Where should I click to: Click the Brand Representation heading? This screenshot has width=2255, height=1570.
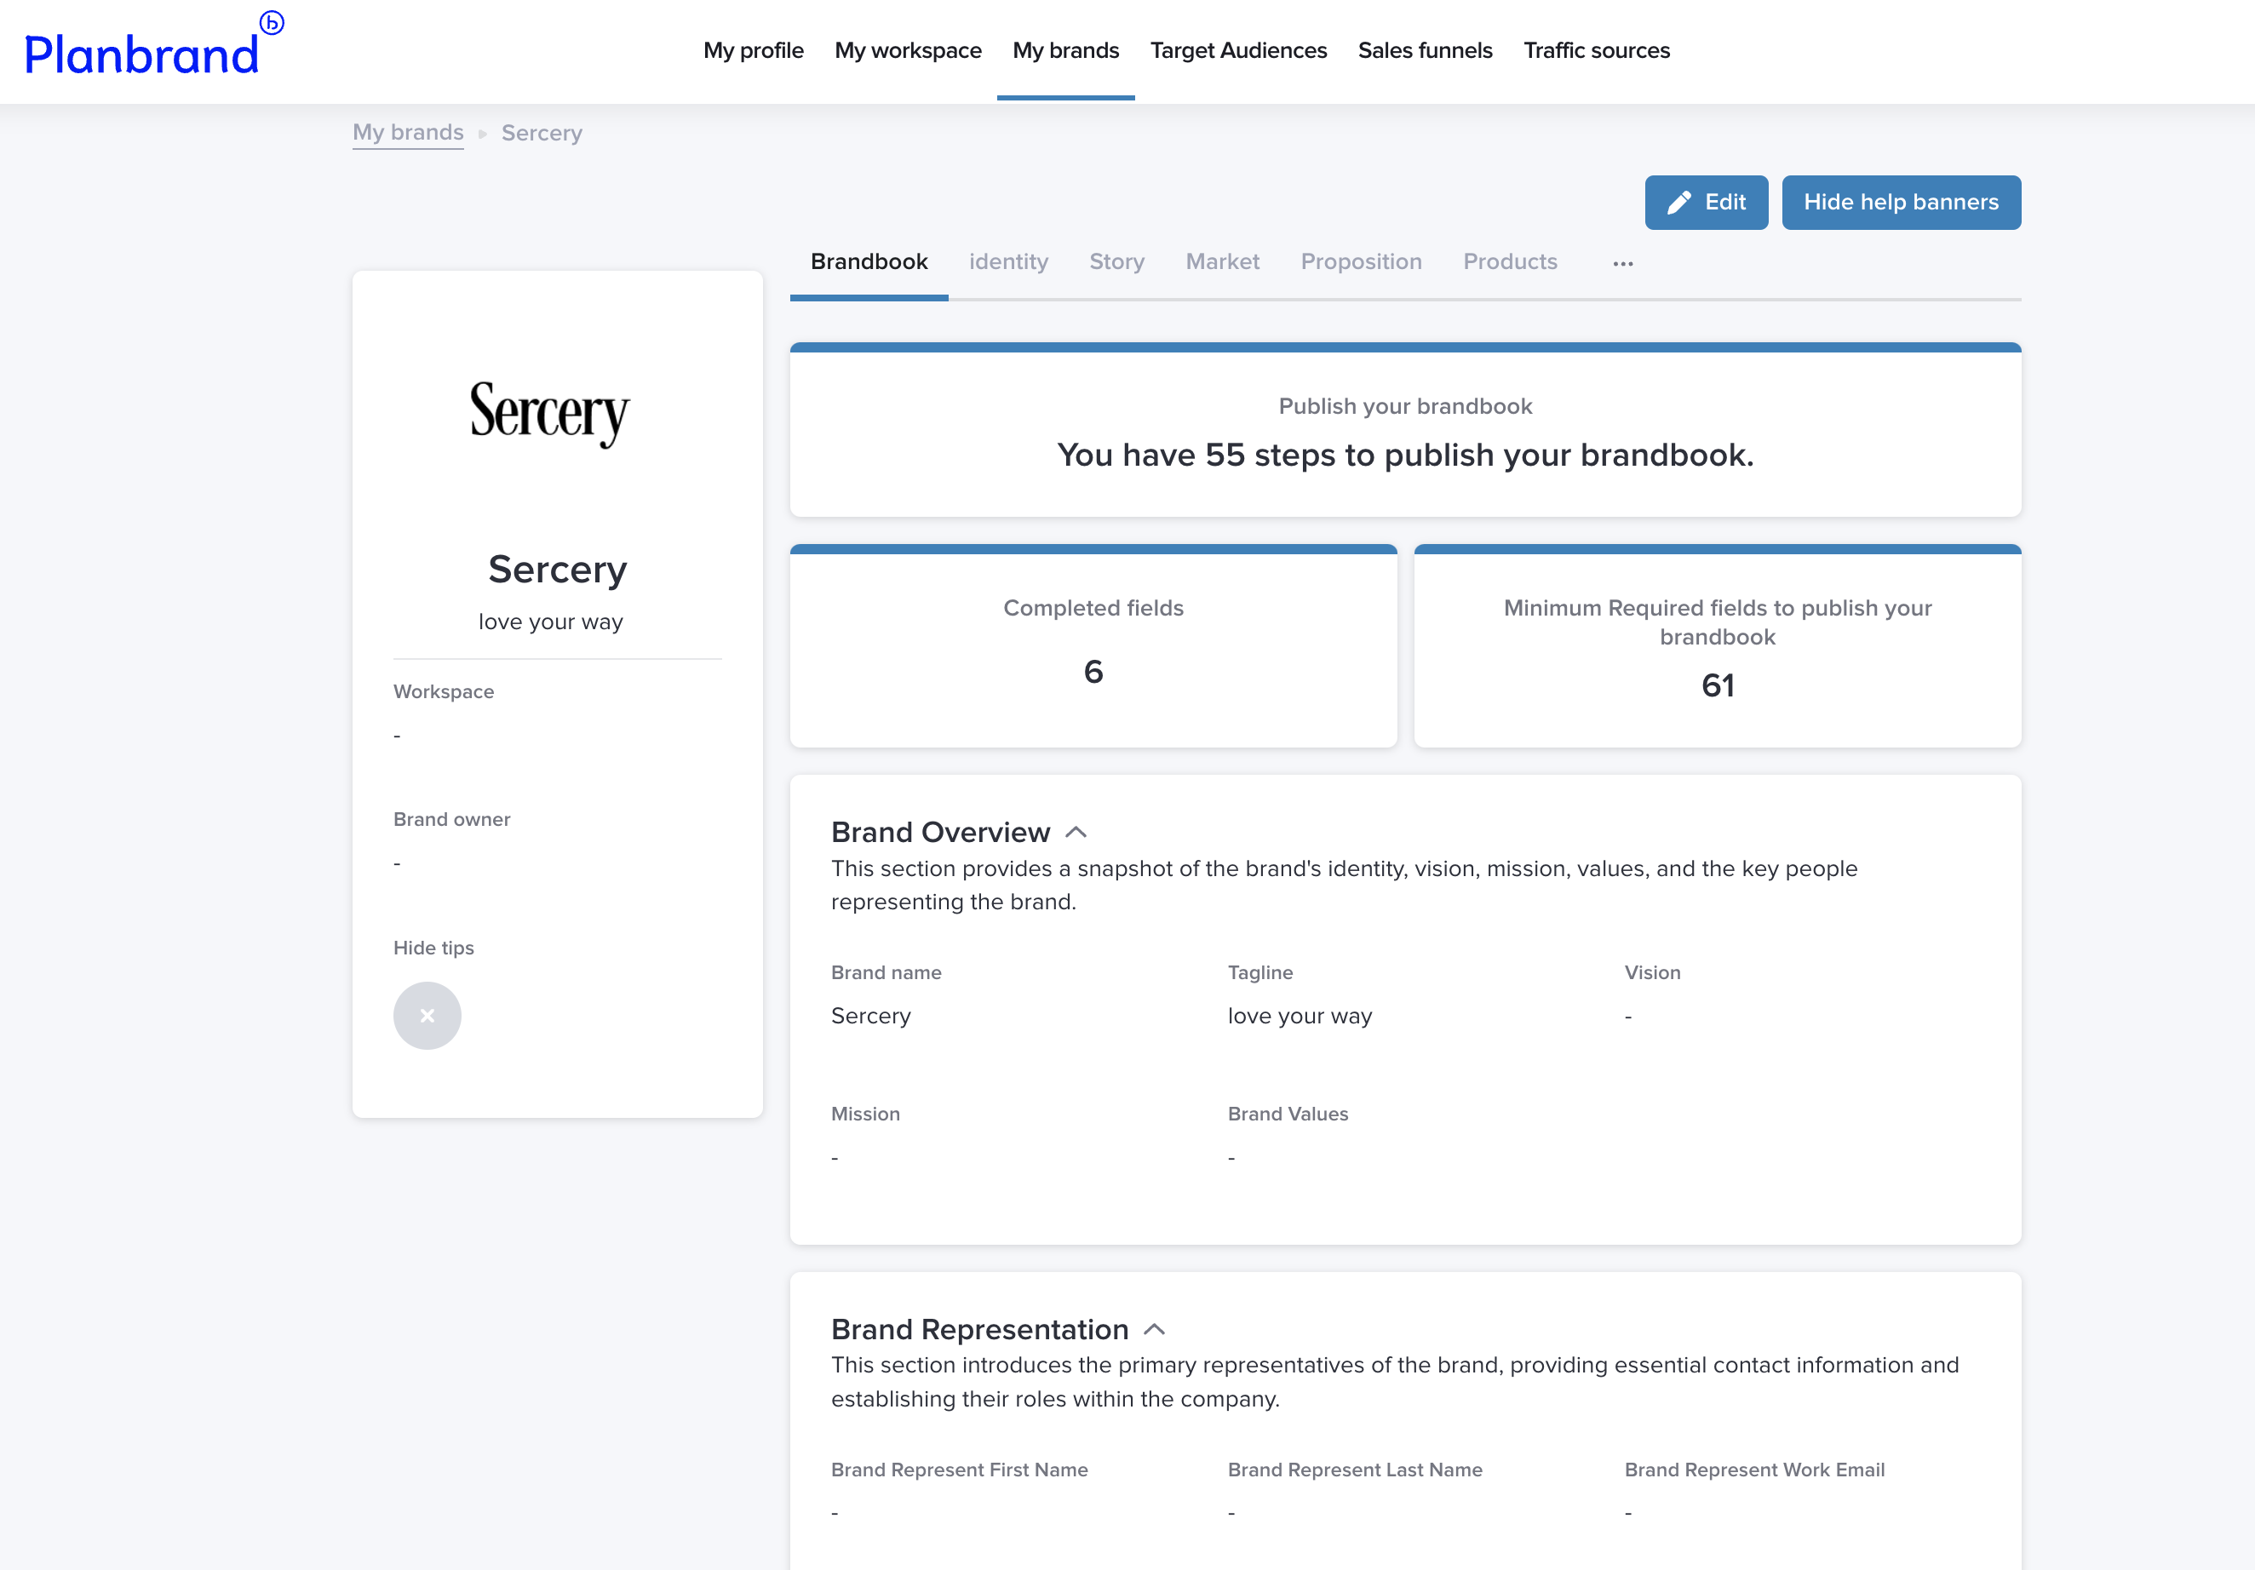pos(980,1329)
